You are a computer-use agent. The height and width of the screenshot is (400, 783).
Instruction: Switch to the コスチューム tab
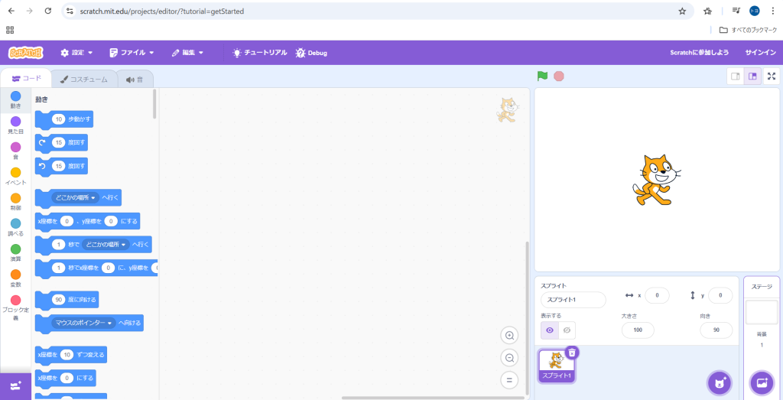click(84, 79)
